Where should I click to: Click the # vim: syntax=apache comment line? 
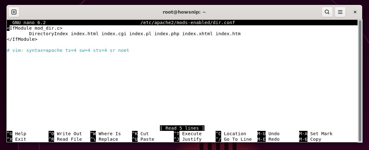click(x=68, y=50)
